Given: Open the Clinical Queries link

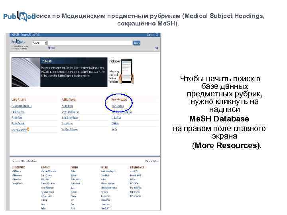Looking at the screenshot, I should [x=67, y=123].
